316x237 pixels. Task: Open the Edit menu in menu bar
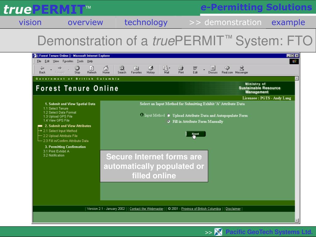pos(47,61)
